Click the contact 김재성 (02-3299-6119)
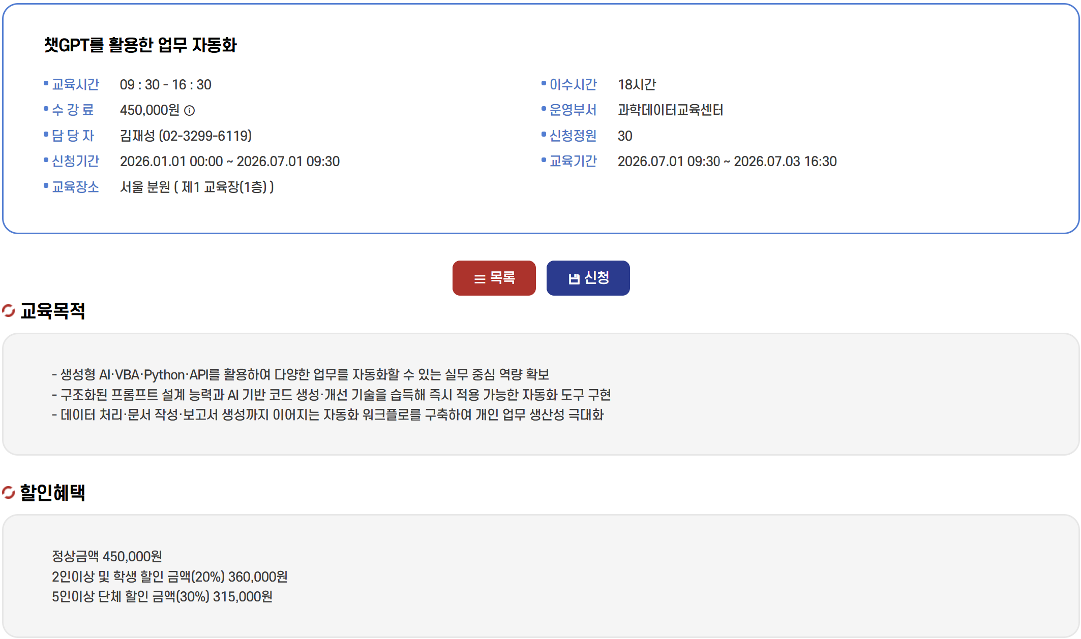 186,136
